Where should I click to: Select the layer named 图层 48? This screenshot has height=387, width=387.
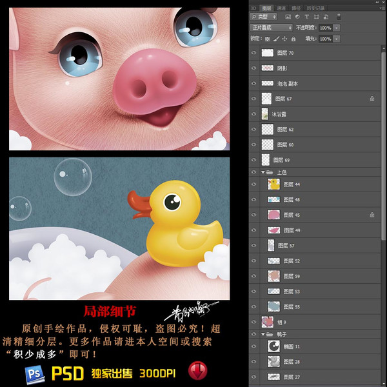(x=315, y=199)
